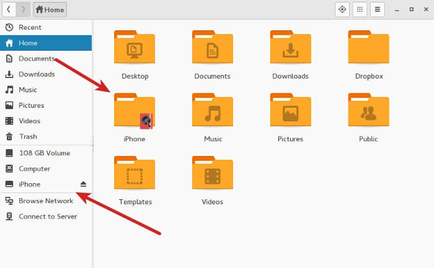Open the Desktop folder
The image size is (434, 268).
pyautogui.click(x=135, y=47)
